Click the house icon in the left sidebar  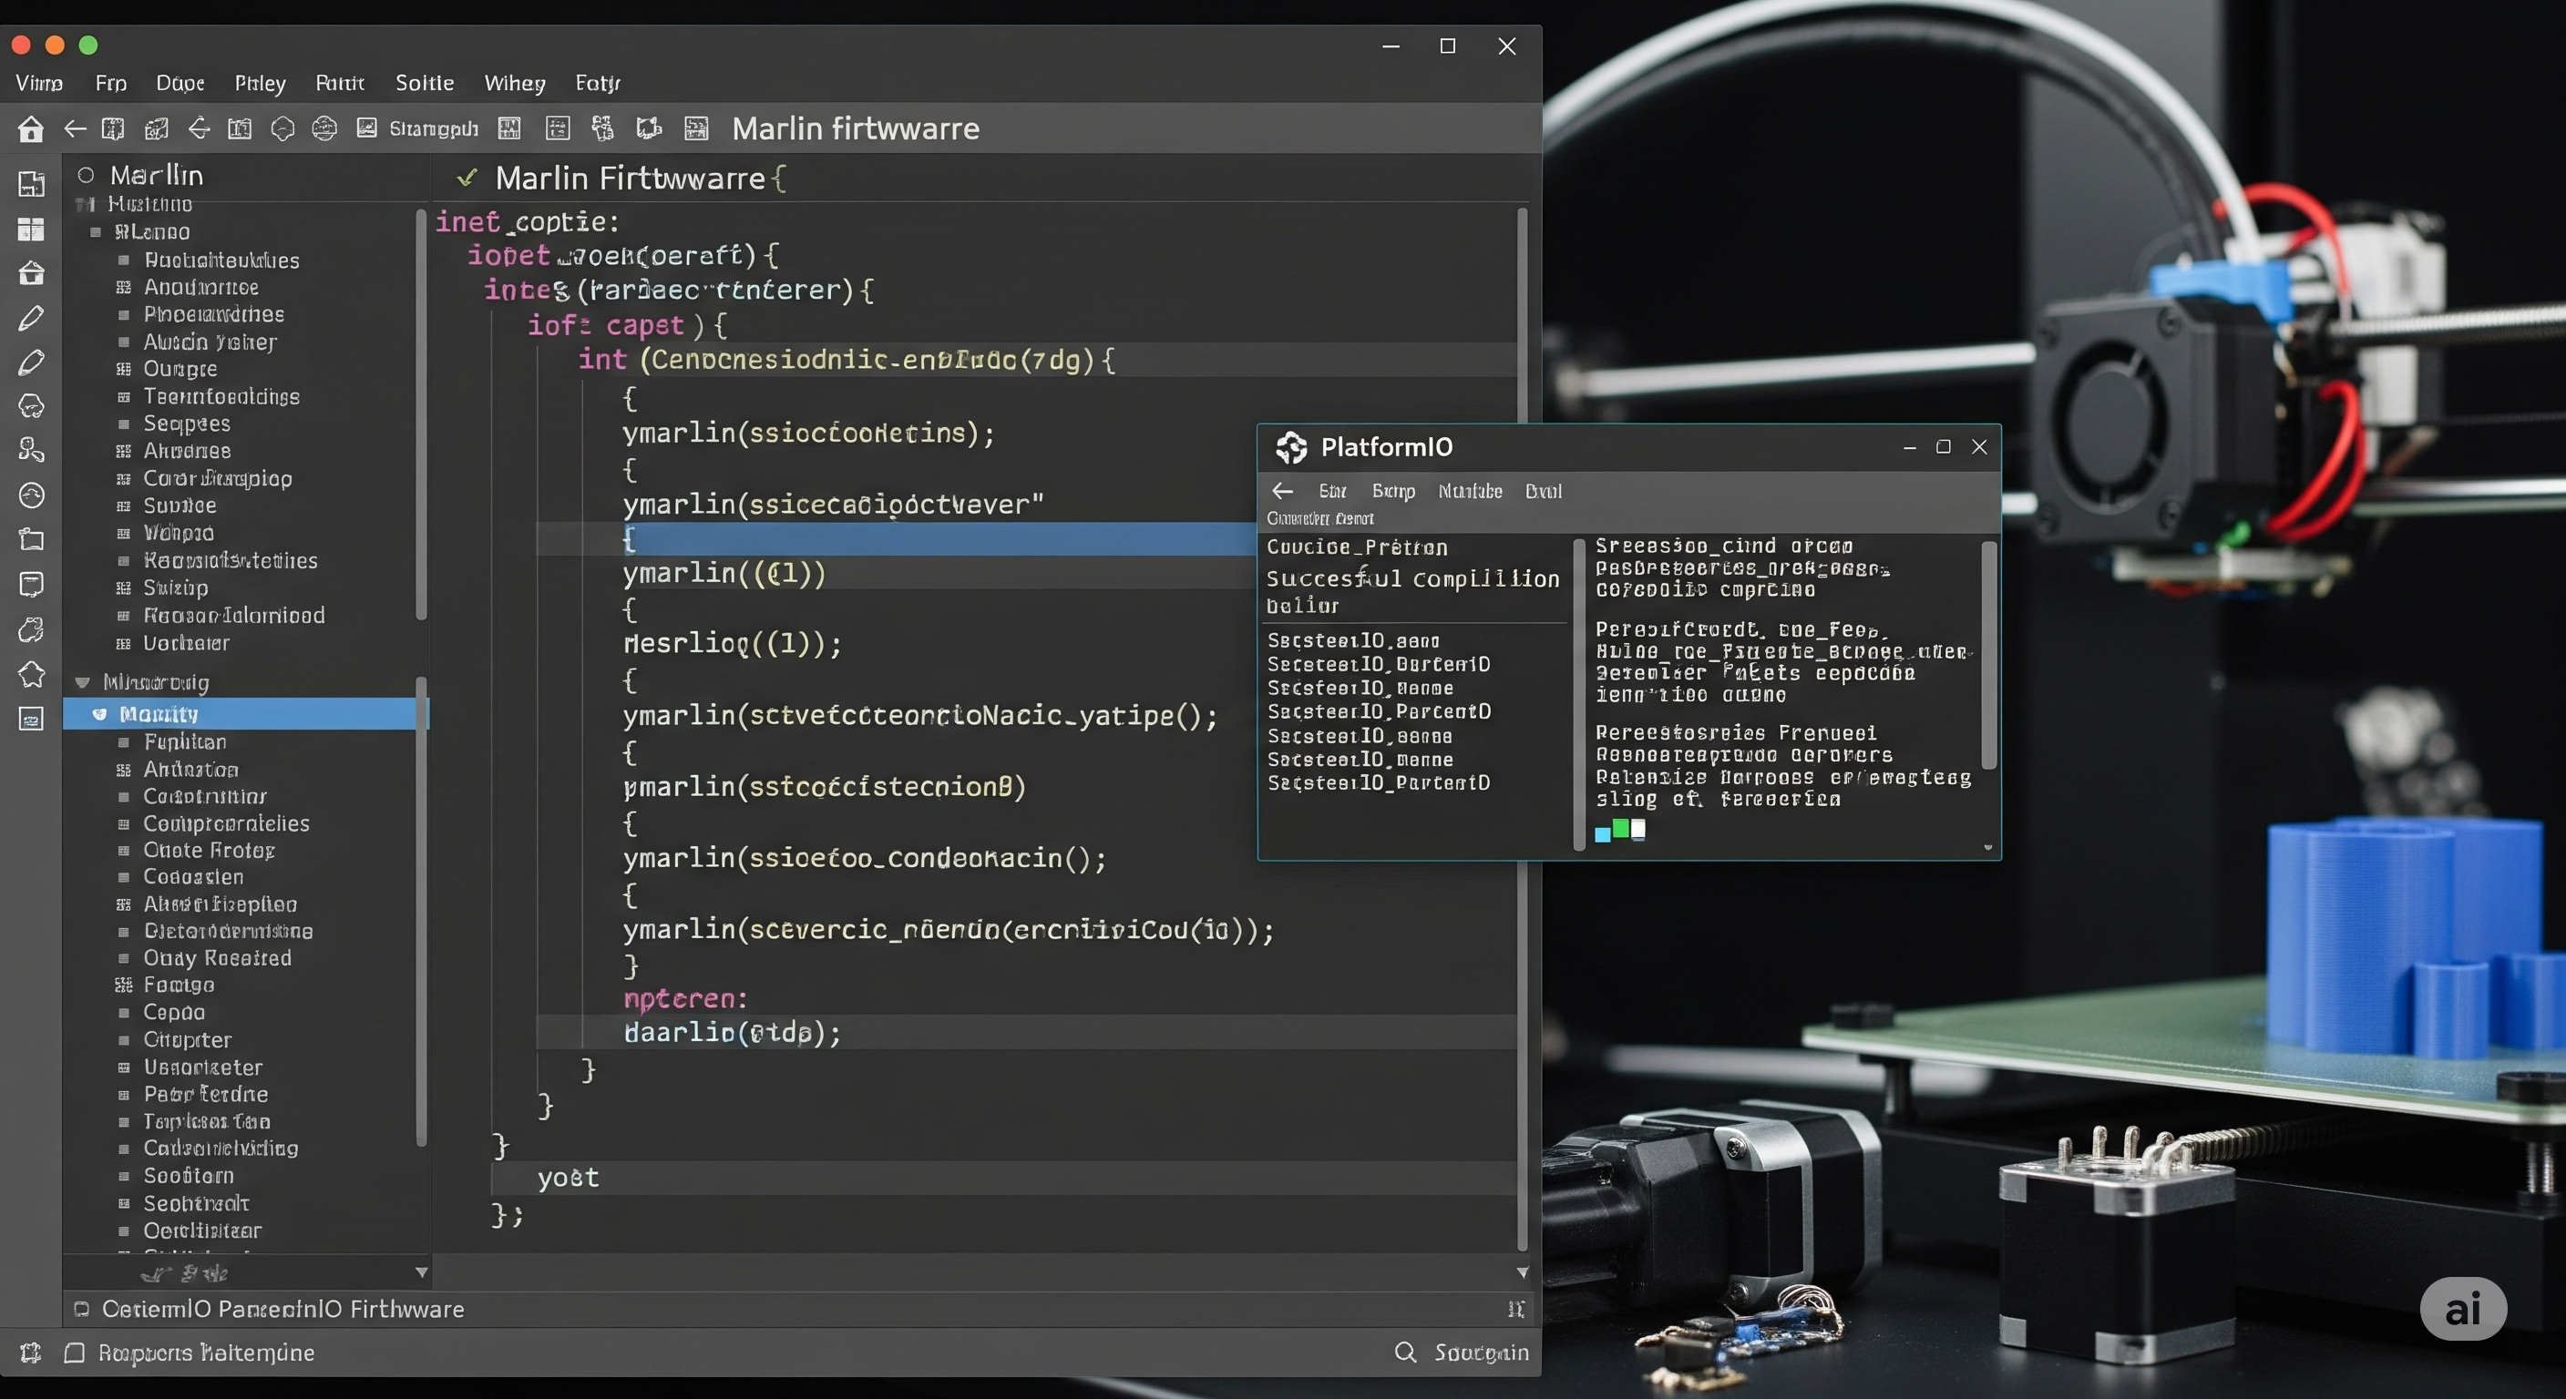[x=31, y=273]
